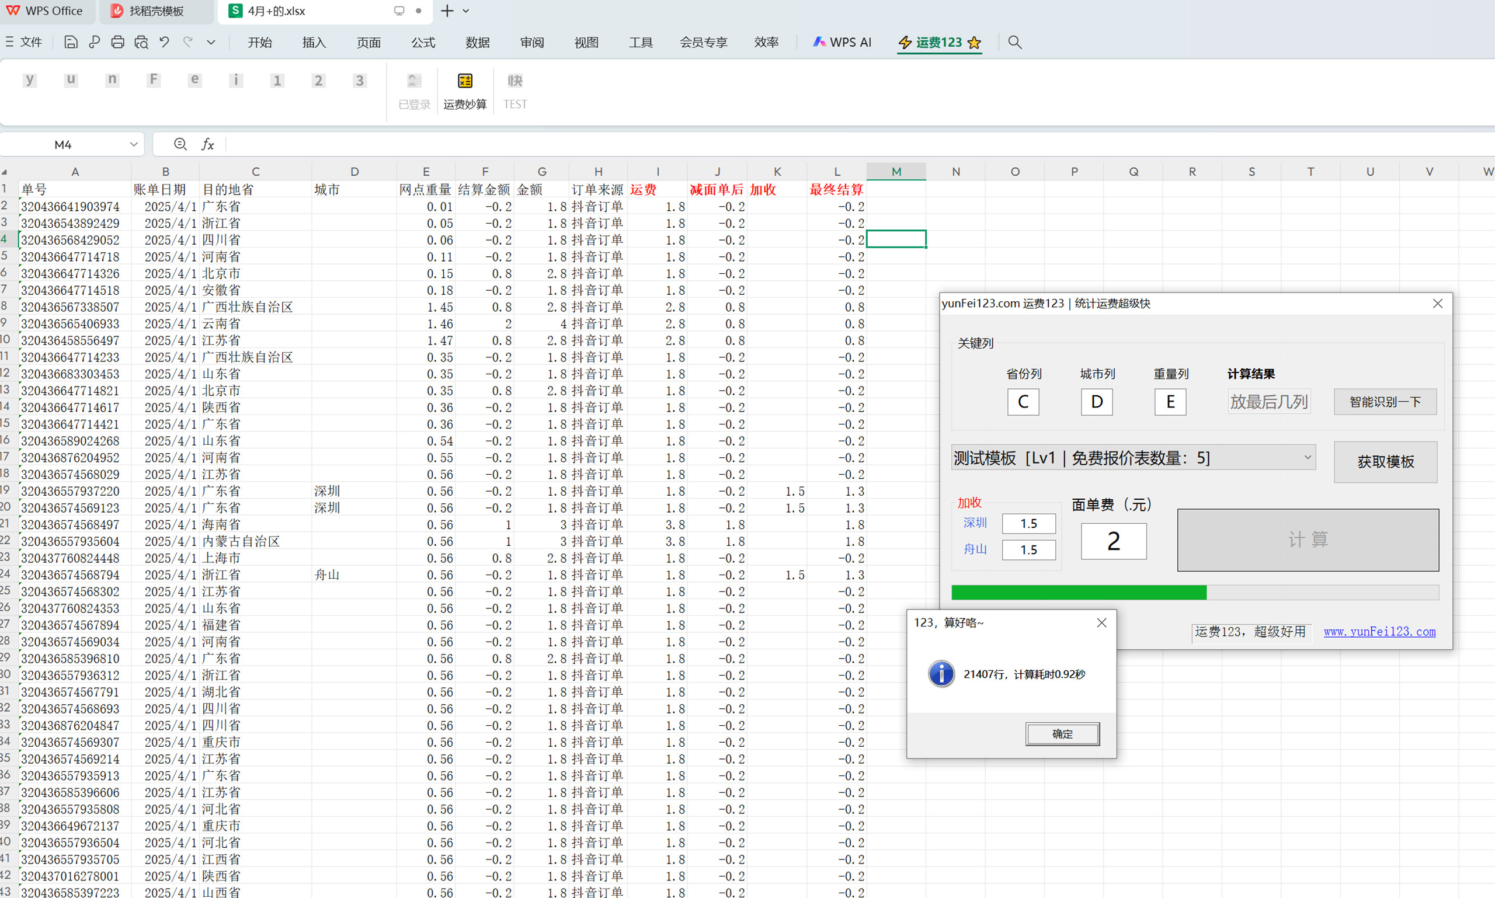Click the 'F' ribbon letter icon
Viewport: 1495px width, 898px height.
pos(153,80)
